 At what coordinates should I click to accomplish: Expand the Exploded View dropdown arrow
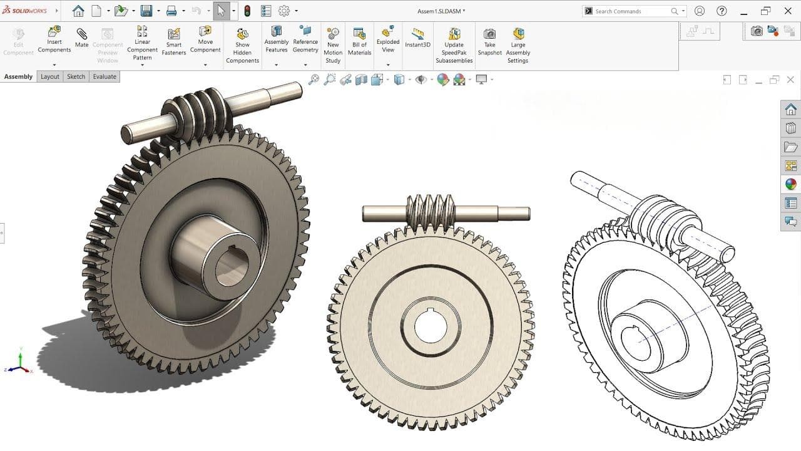click(388, 65)
